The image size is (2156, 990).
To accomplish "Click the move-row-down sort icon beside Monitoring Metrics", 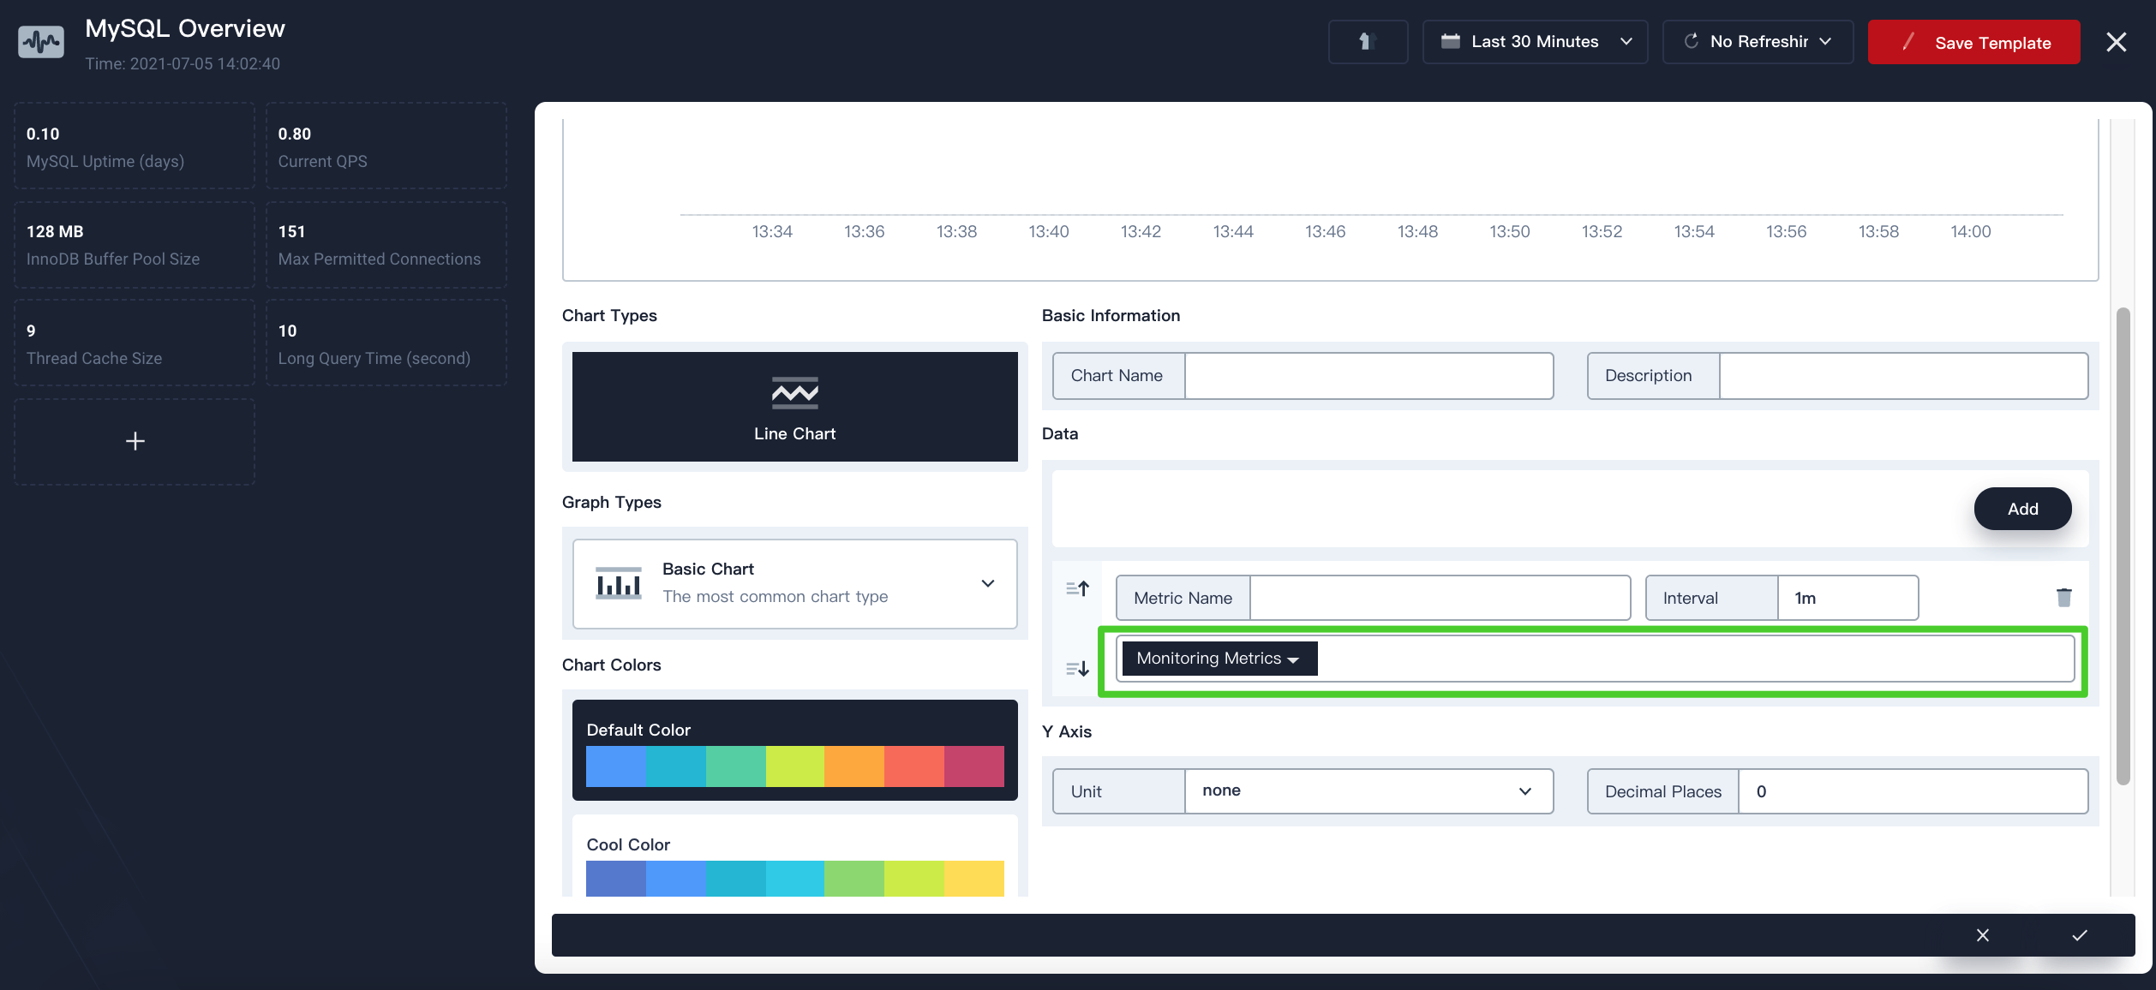I will pos(1076,668).
